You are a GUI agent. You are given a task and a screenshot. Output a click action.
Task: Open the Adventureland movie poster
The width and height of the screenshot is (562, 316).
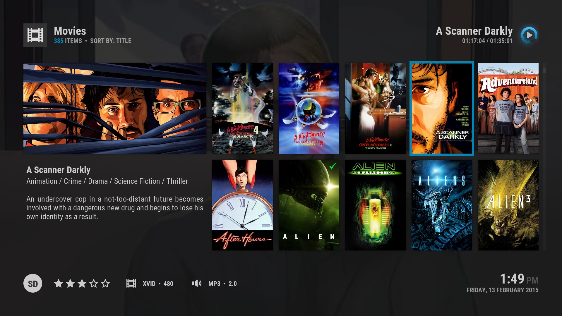[x=508, y=109]
